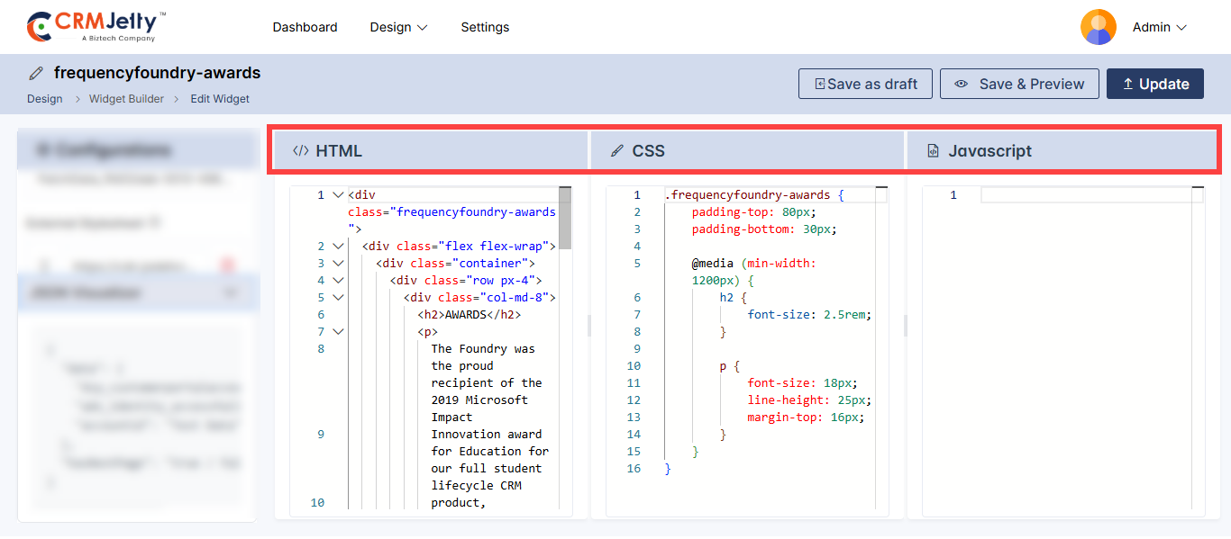Image resolution: width=1231 pixels, height=539 pixels.
Task: Click the eye icon in Save & Preview
Action: [962, 84]
